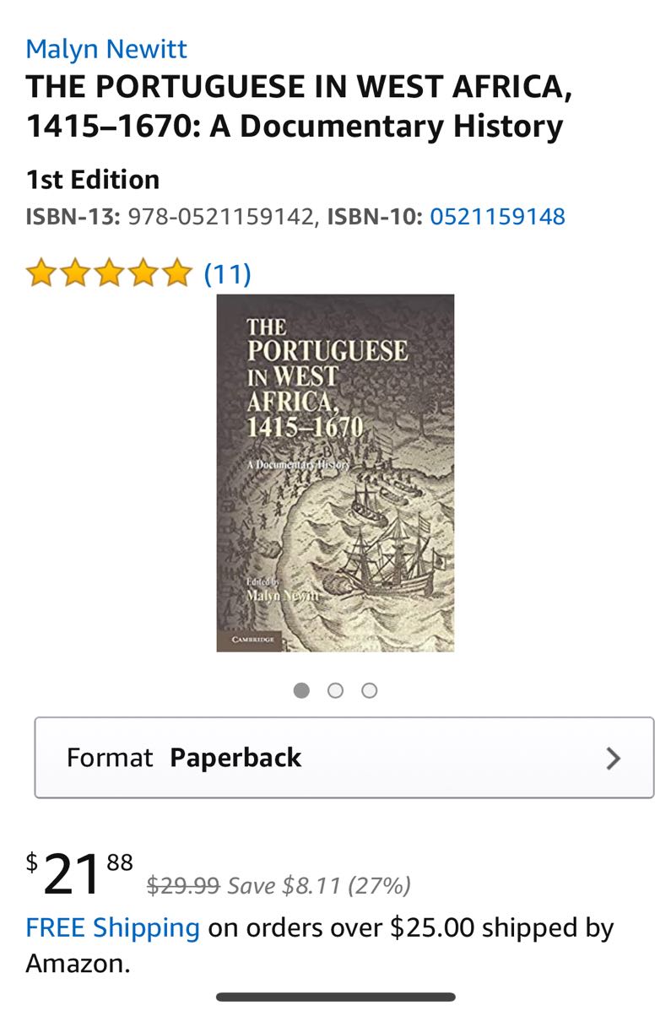Tap the book cover image
671x1016 pixels.
coord(335,473)
